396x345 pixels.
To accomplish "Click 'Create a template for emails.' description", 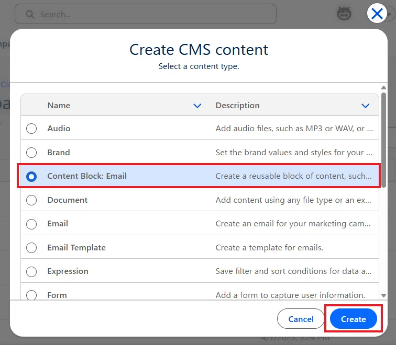I will [x=269, y=247].
